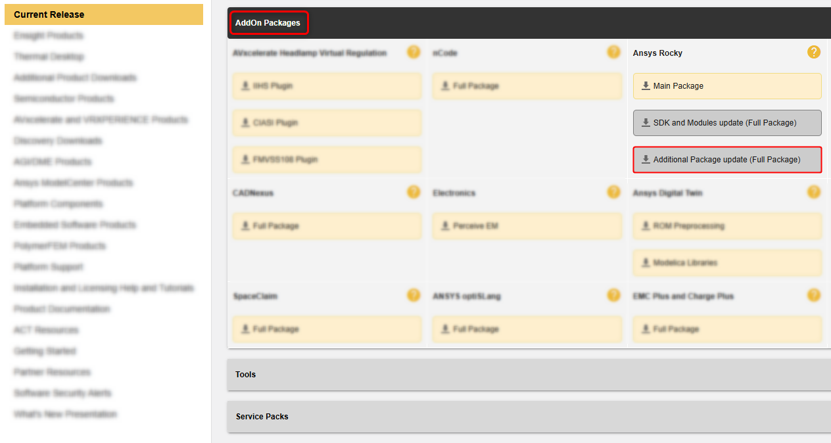
Task: Select Current Release in the sidebar
Action: 104,14
